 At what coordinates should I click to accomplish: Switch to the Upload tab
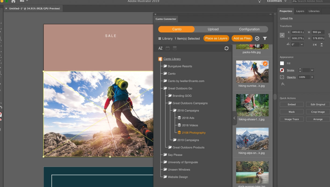coord(213,29)
